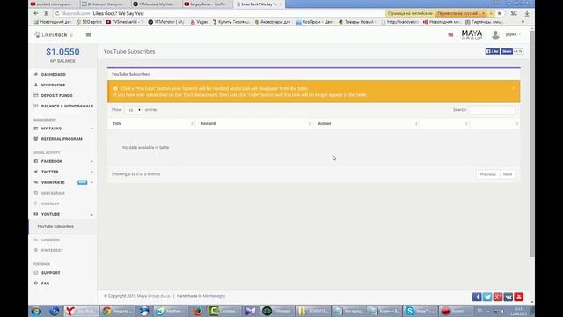This screenshot has width=563, height=317.
Task: Click footer Twitter social icon
Action: (x=487, y=297)
